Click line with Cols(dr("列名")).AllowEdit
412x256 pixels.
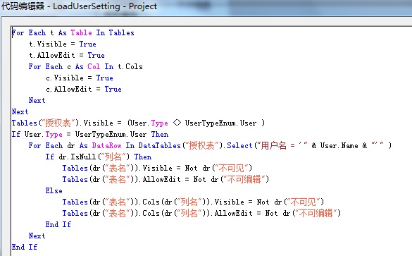click(201, 214)
